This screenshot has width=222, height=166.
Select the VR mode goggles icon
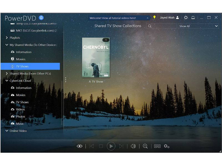pos(158,146)
